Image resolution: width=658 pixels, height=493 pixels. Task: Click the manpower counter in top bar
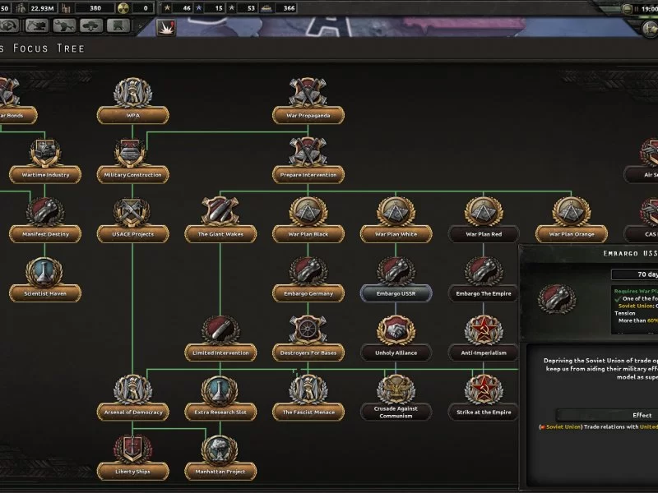point(39,8)
